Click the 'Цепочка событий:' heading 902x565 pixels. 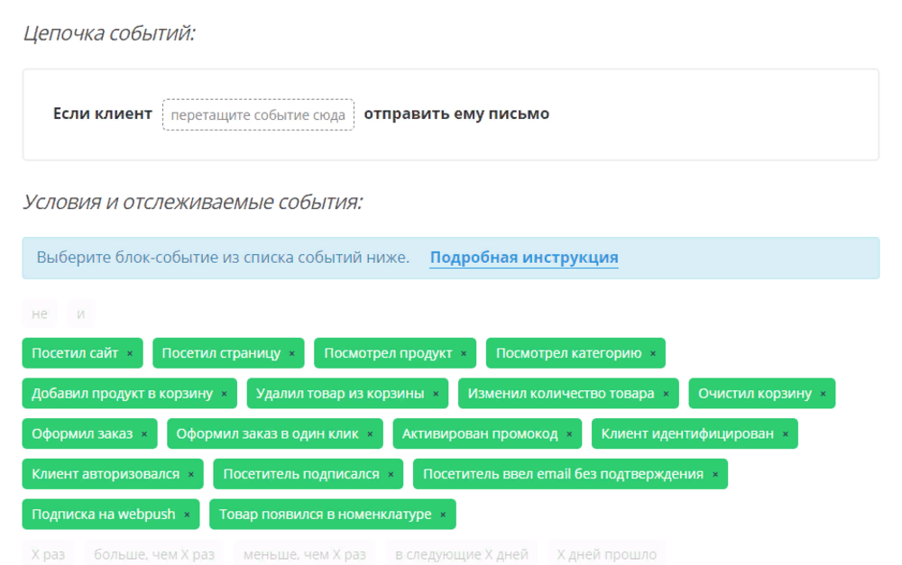pyautogui.click(x=109, y=33)
